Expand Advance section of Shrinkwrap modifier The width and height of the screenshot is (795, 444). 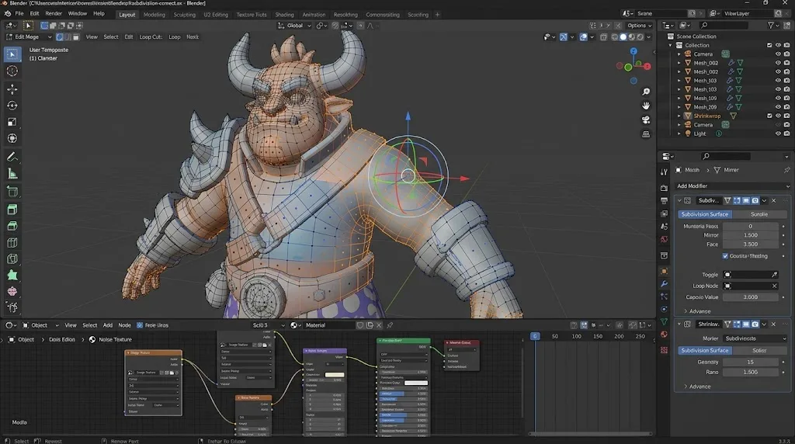coord(698,387)
